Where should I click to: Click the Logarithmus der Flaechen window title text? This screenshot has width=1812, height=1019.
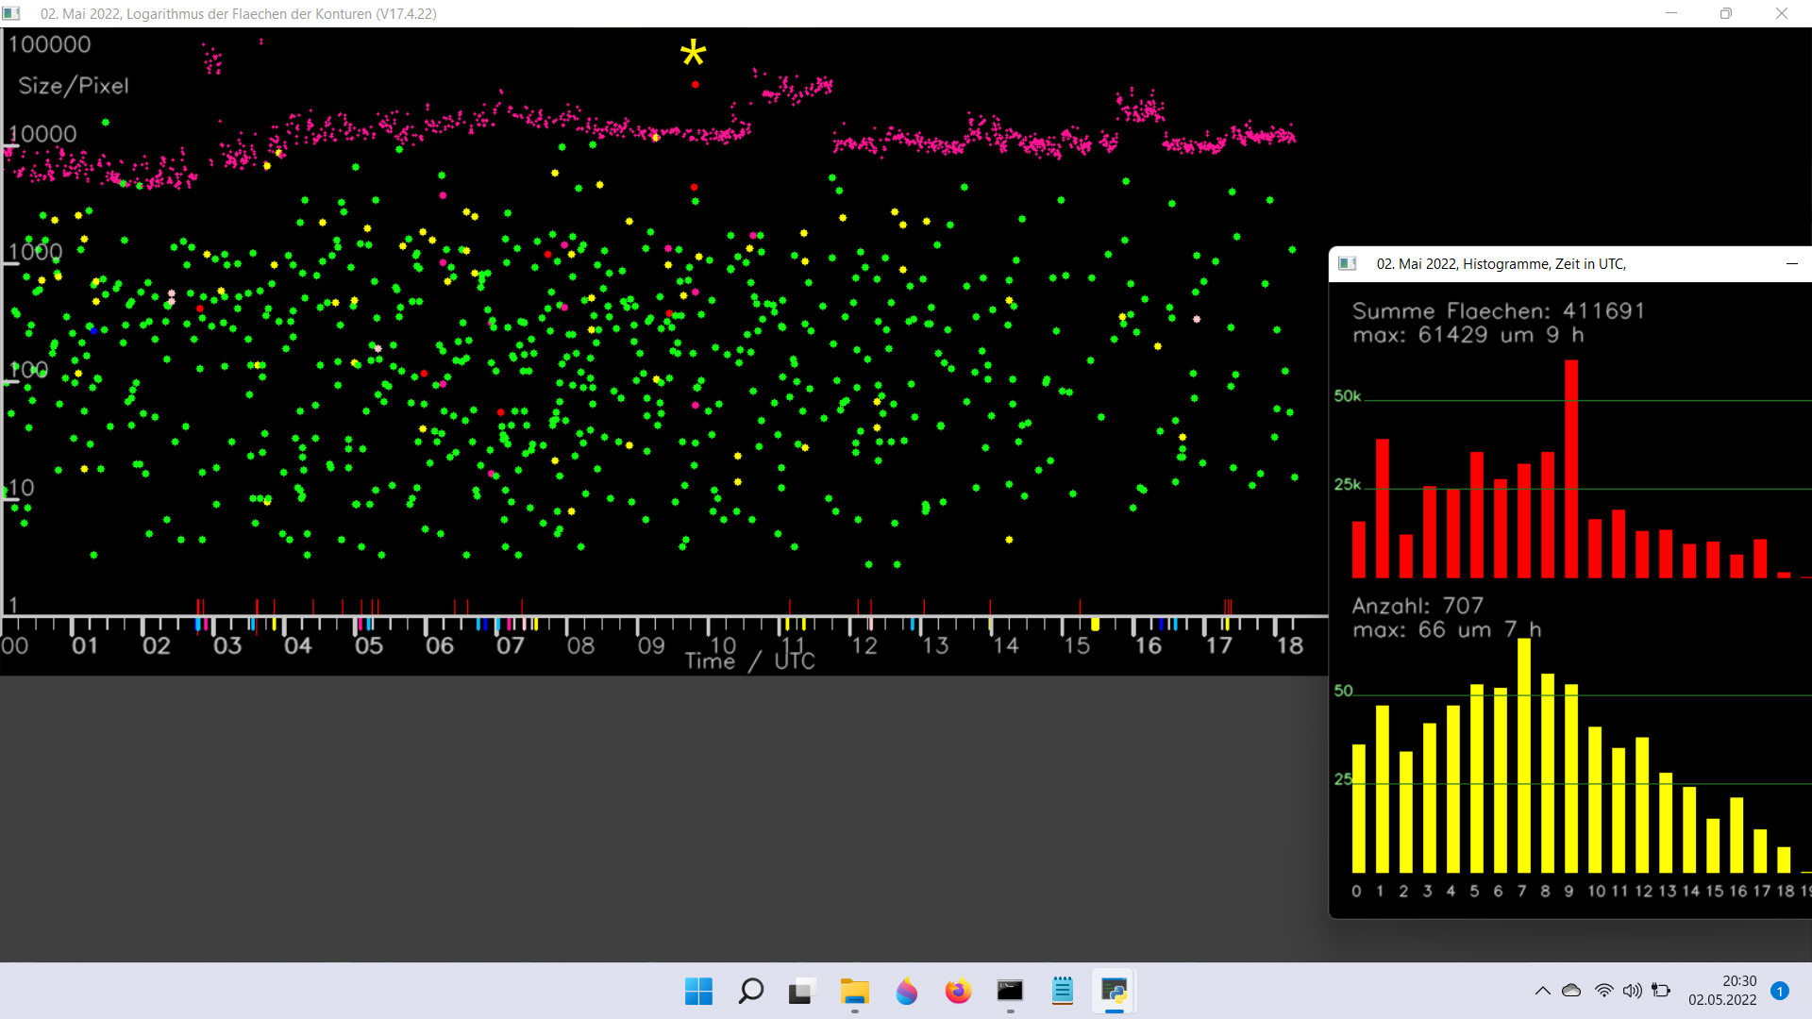click(238, 14)
